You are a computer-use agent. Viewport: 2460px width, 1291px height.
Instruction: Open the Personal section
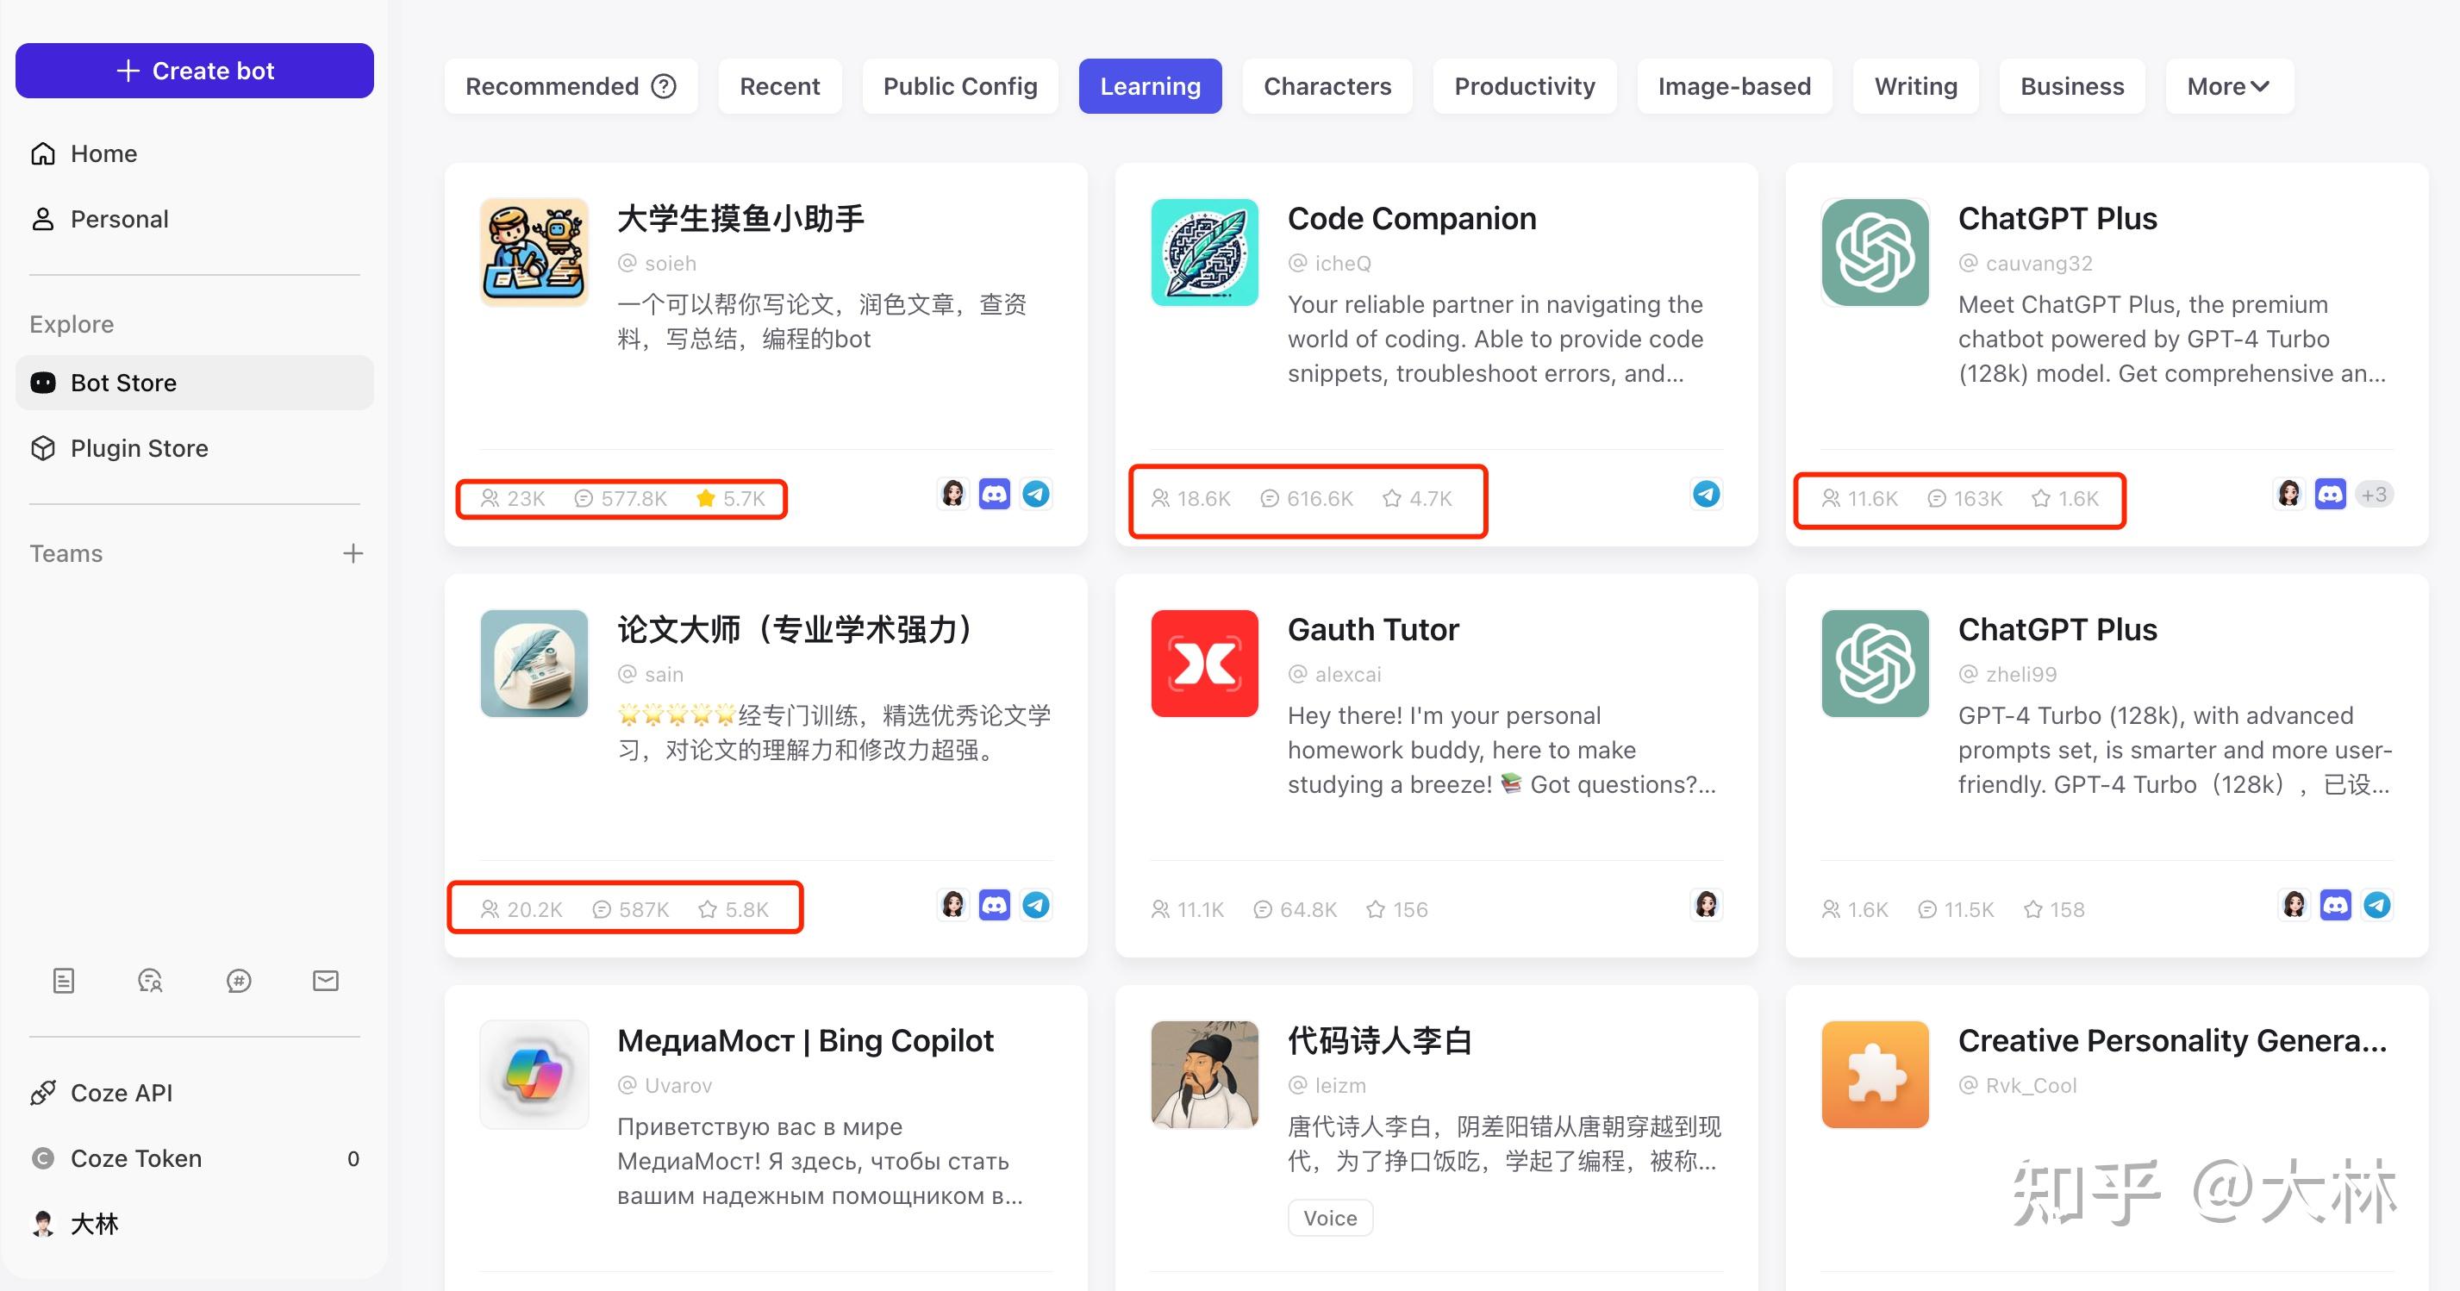click(x=118, y=219)
